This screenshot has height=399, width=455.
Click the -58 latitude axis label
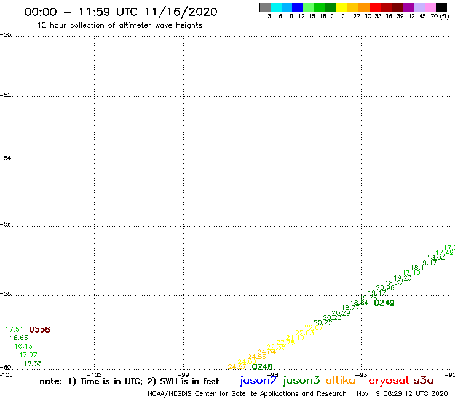tap(6, 294)
